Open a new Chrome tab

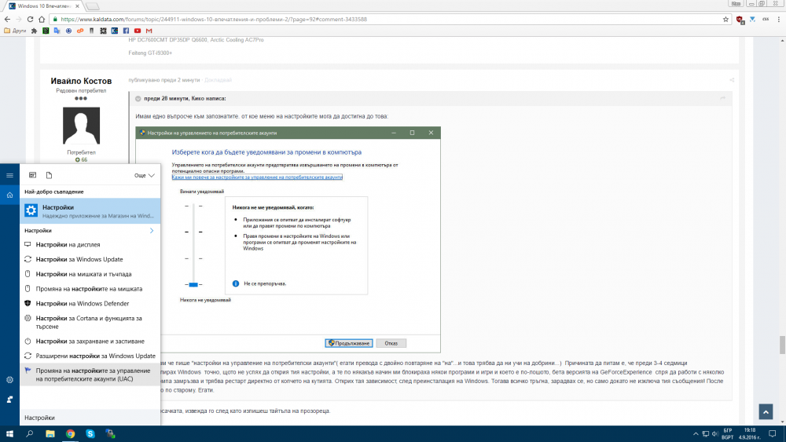pos(93,6)
